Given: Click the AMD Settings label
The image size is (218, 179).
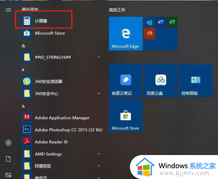Looking at the screenshot, I should click(48, 154).
